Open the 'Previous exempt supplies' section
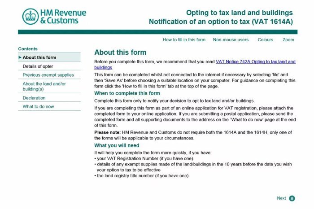The width and height of the screenshot is (314, 209). click(x=48, y=75)
